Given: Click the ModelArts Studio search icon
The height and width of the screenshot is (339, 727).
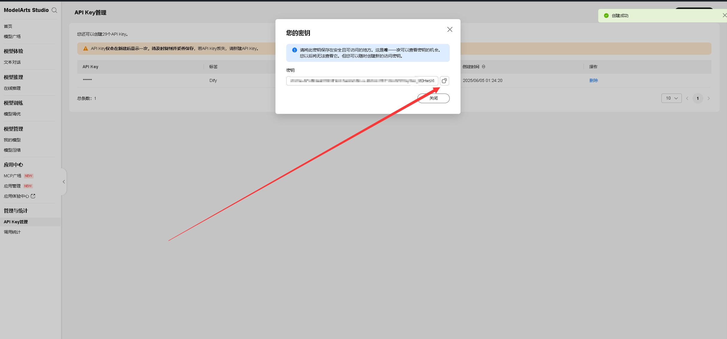Looking at the screenshot, I should tap(54, 10).
